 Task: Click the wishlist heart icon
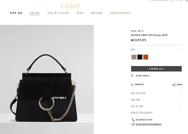(x=132, y=85)
